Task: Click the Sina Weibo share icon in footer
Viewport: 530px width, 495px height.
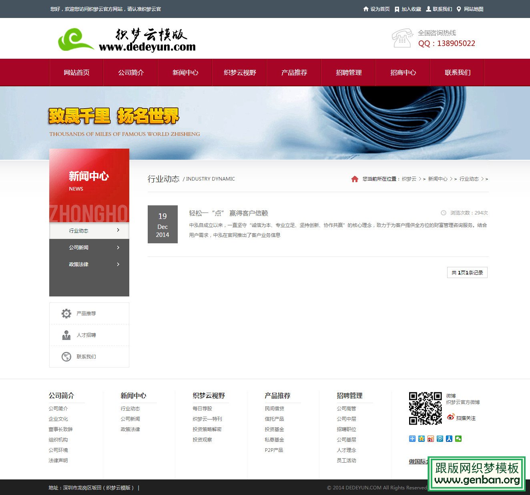Action: pyautogui.click(x=430, y=439)
